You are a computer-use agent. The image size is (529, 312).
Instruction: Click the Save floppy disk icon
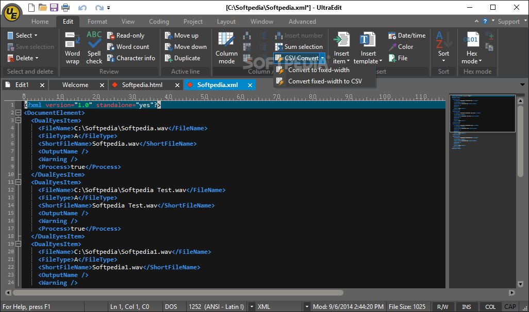pyautogui.click(x=54, y=7)
